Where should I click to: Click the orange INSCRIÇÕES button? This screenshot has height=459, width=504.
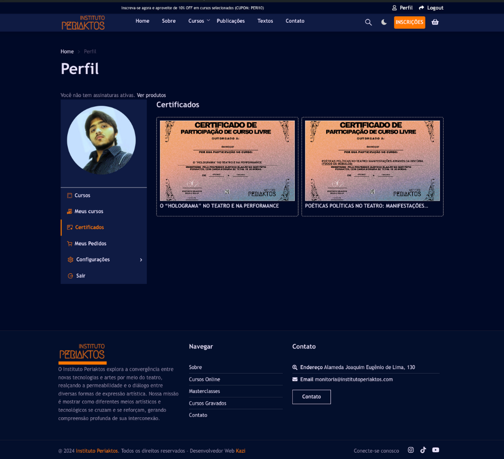coord(410,22)
